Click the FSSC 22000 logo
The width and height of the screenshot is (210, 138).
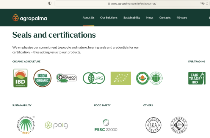coord(106,125)
